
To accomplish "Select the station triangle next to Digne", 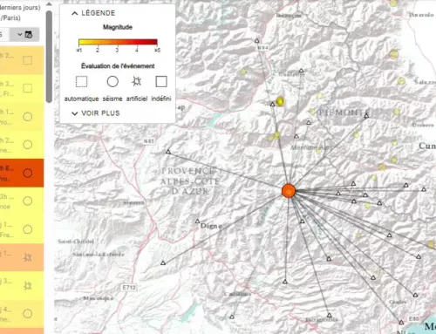I will tap(197, 222).
